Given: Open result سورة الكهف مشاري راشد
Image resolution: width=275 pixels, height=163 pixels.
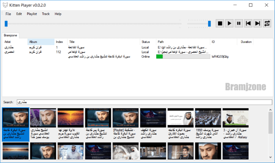Looking at the screenshot, I should (153, 124).
